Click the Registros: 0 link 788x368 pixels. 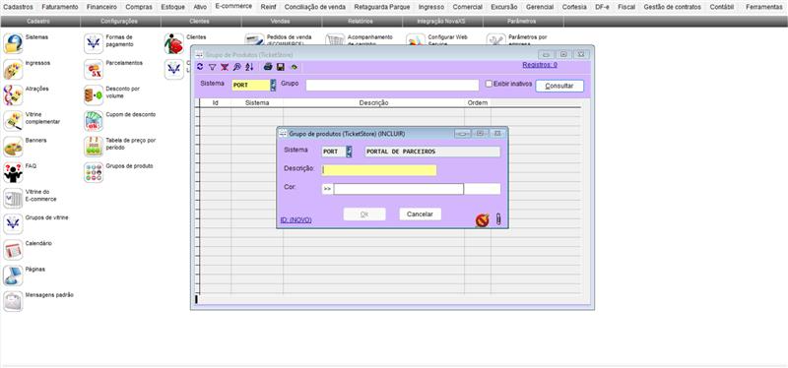(540, 65)
